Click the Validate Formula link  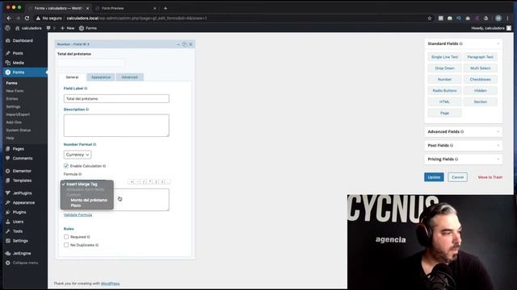pos(78,215)
